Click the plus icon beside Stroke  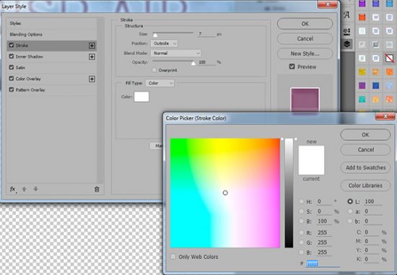[92, 45]
